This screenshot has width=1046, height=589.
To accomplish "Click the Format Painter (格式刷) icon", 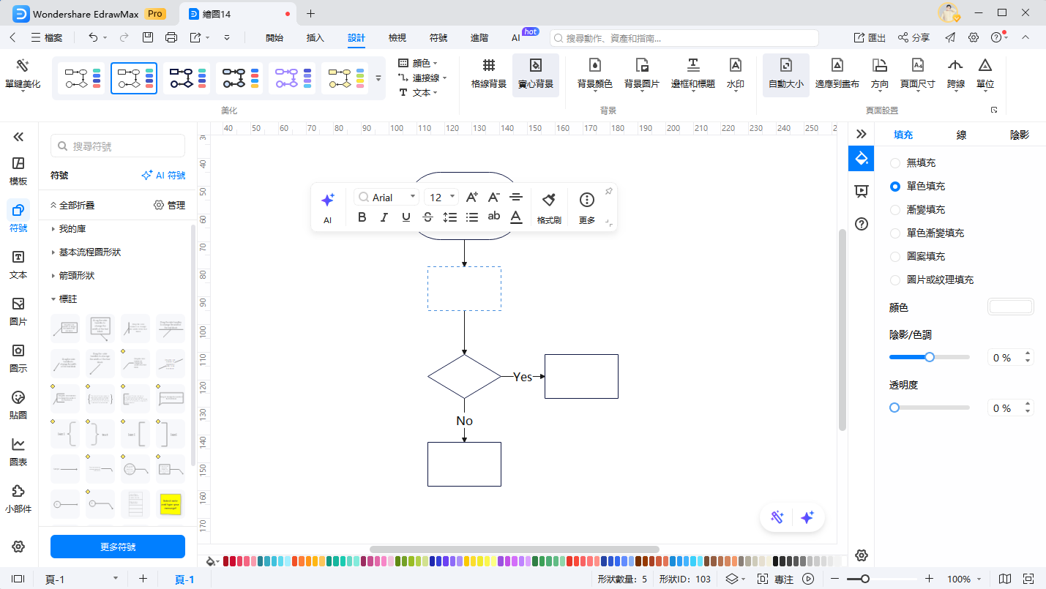I will tap(548, 200).
